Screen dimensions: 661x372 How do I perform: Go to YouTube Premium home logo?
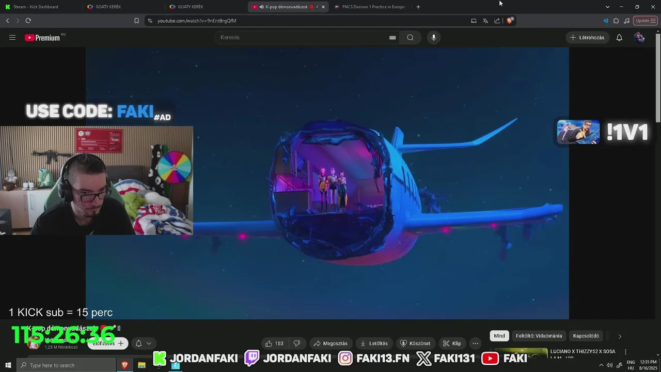42,38
